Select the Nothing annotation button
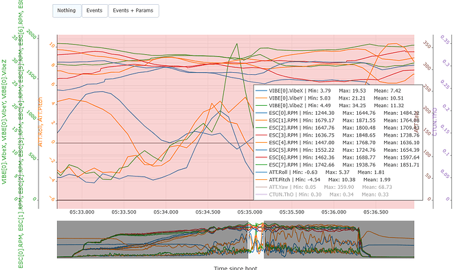474x270 pixels. [67, 11]
